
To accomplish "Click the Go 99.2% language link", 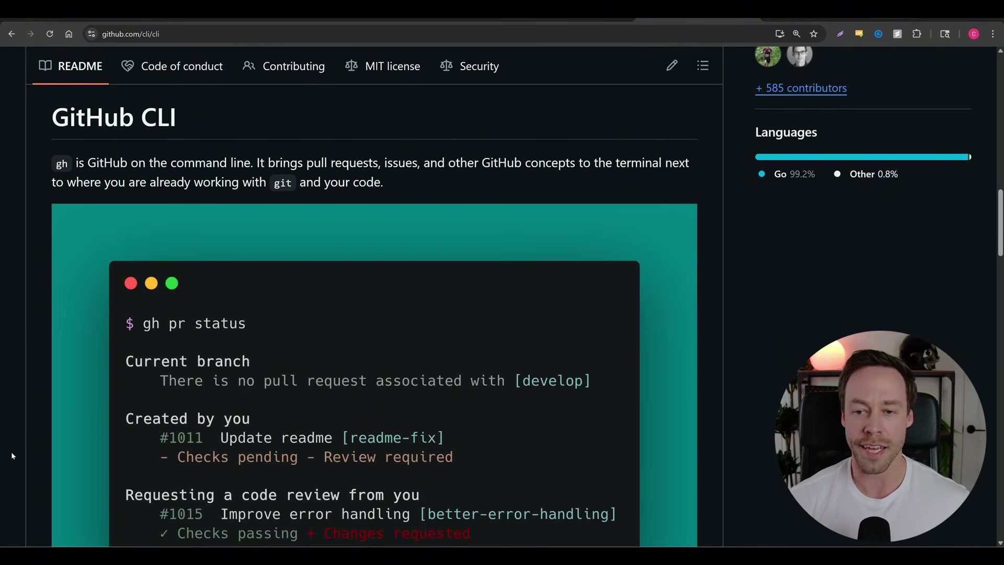I will [x=786, y=174].
